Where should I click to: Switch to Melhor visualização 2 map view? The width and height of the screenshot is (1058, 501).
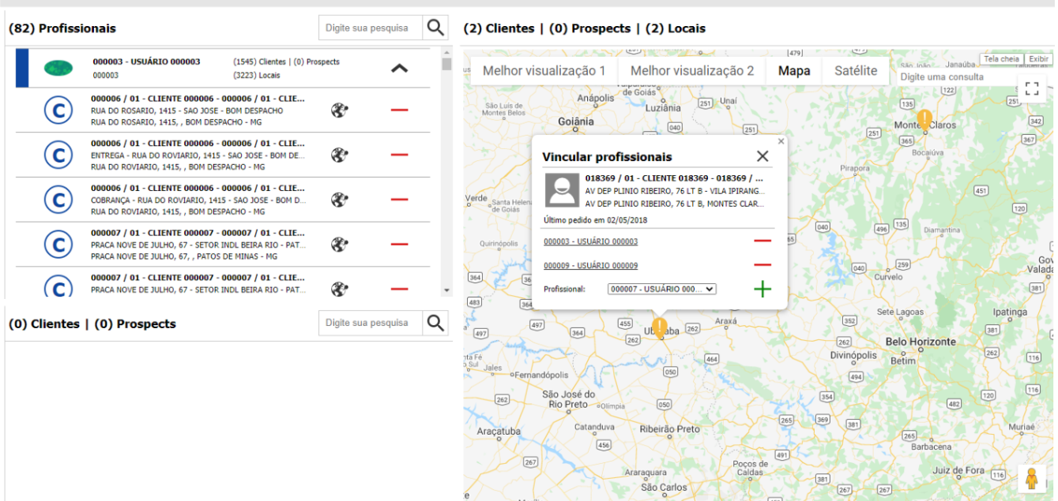692,71
